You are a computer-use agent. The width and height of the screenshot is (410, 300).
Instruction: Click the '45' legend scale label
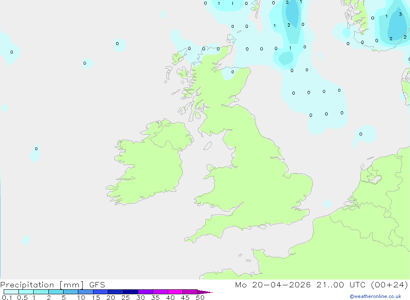185,298
